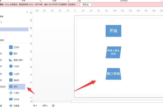Viewport: 163px width, 108px height.
Task: Select the 开始 box on the canvas
Action: (113, 31)
